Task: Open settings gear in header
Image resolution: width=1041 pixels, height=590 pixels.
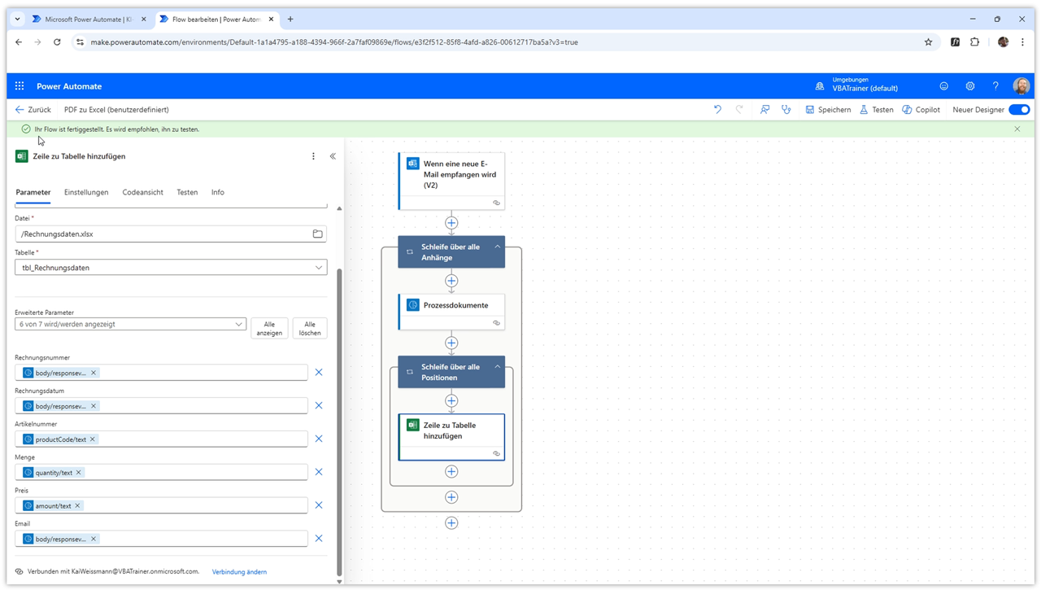Action: click(969, 85)
